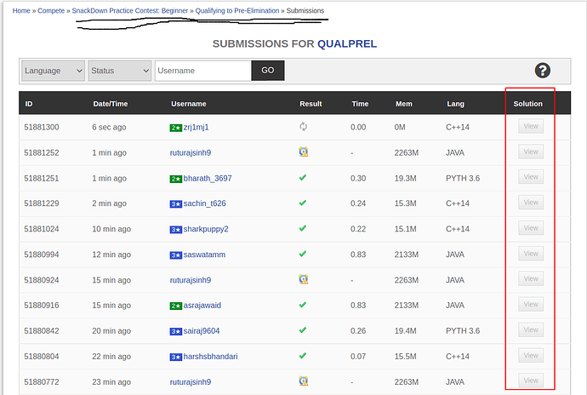
Task: View solution for submission 51881229
Action: 531,203
